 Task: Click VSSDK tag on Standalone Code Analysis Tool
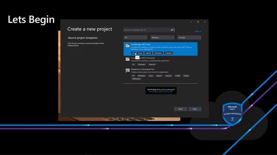[177, 76]
